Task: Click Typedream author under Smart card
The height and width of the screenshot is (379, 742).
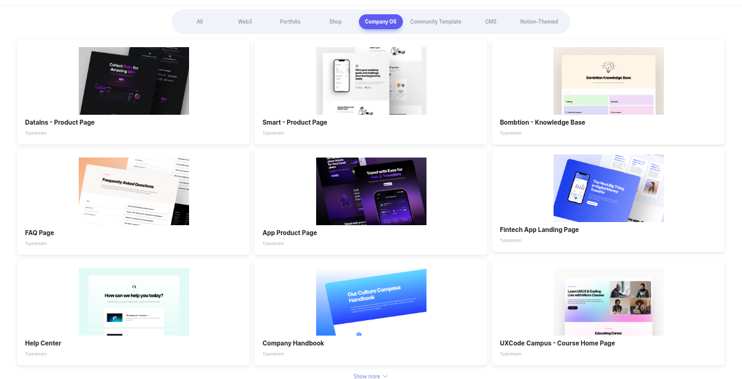Action: (x=273, y=133)
